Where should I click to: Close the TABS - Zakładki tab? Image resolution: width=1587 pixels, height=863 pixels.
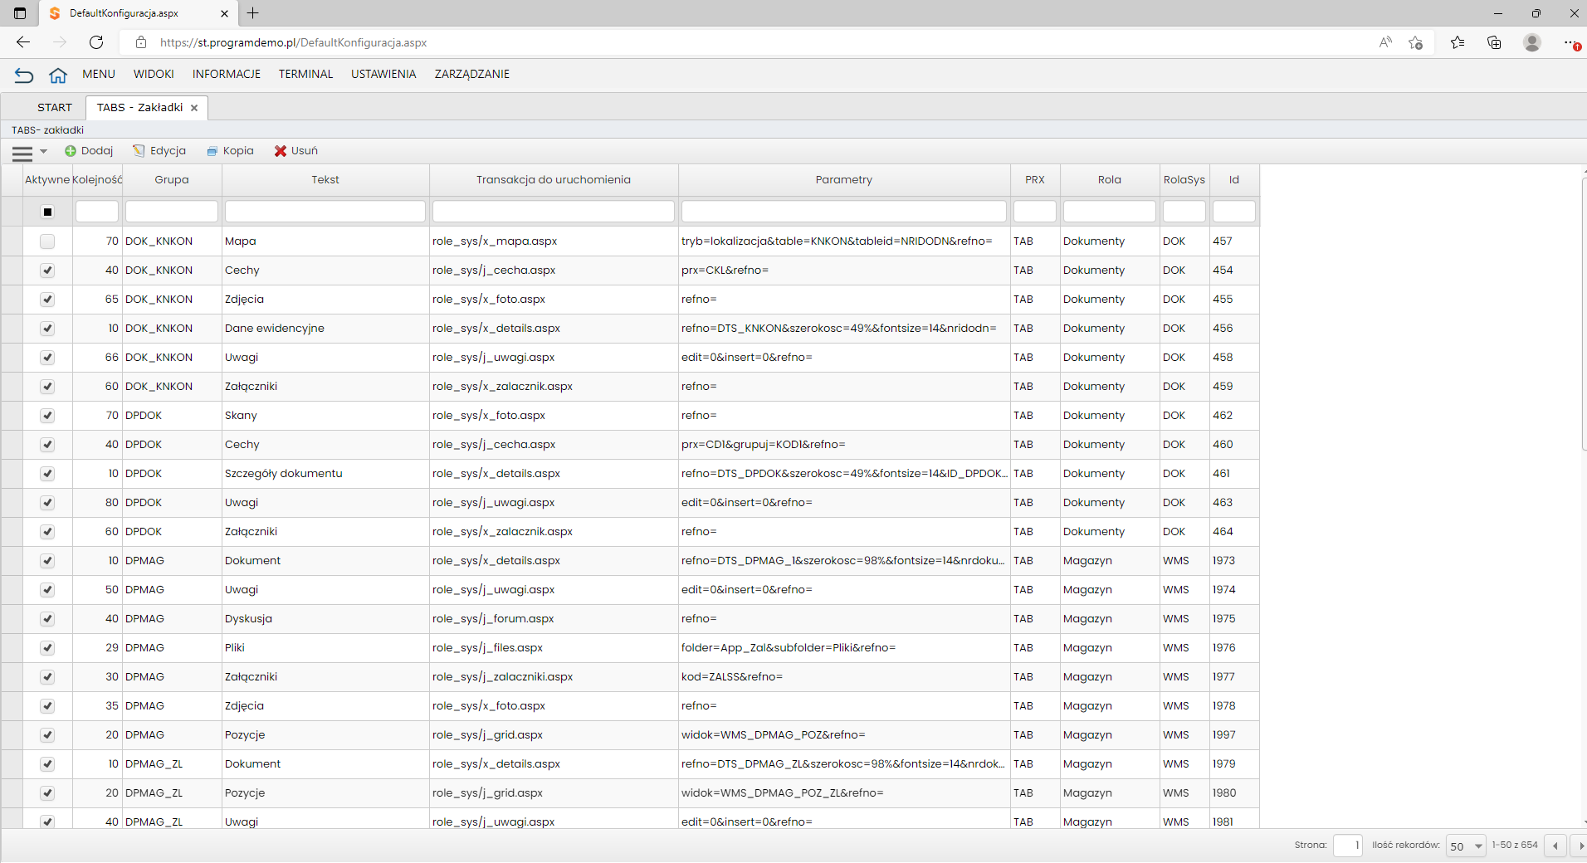(x=194, y=108)
